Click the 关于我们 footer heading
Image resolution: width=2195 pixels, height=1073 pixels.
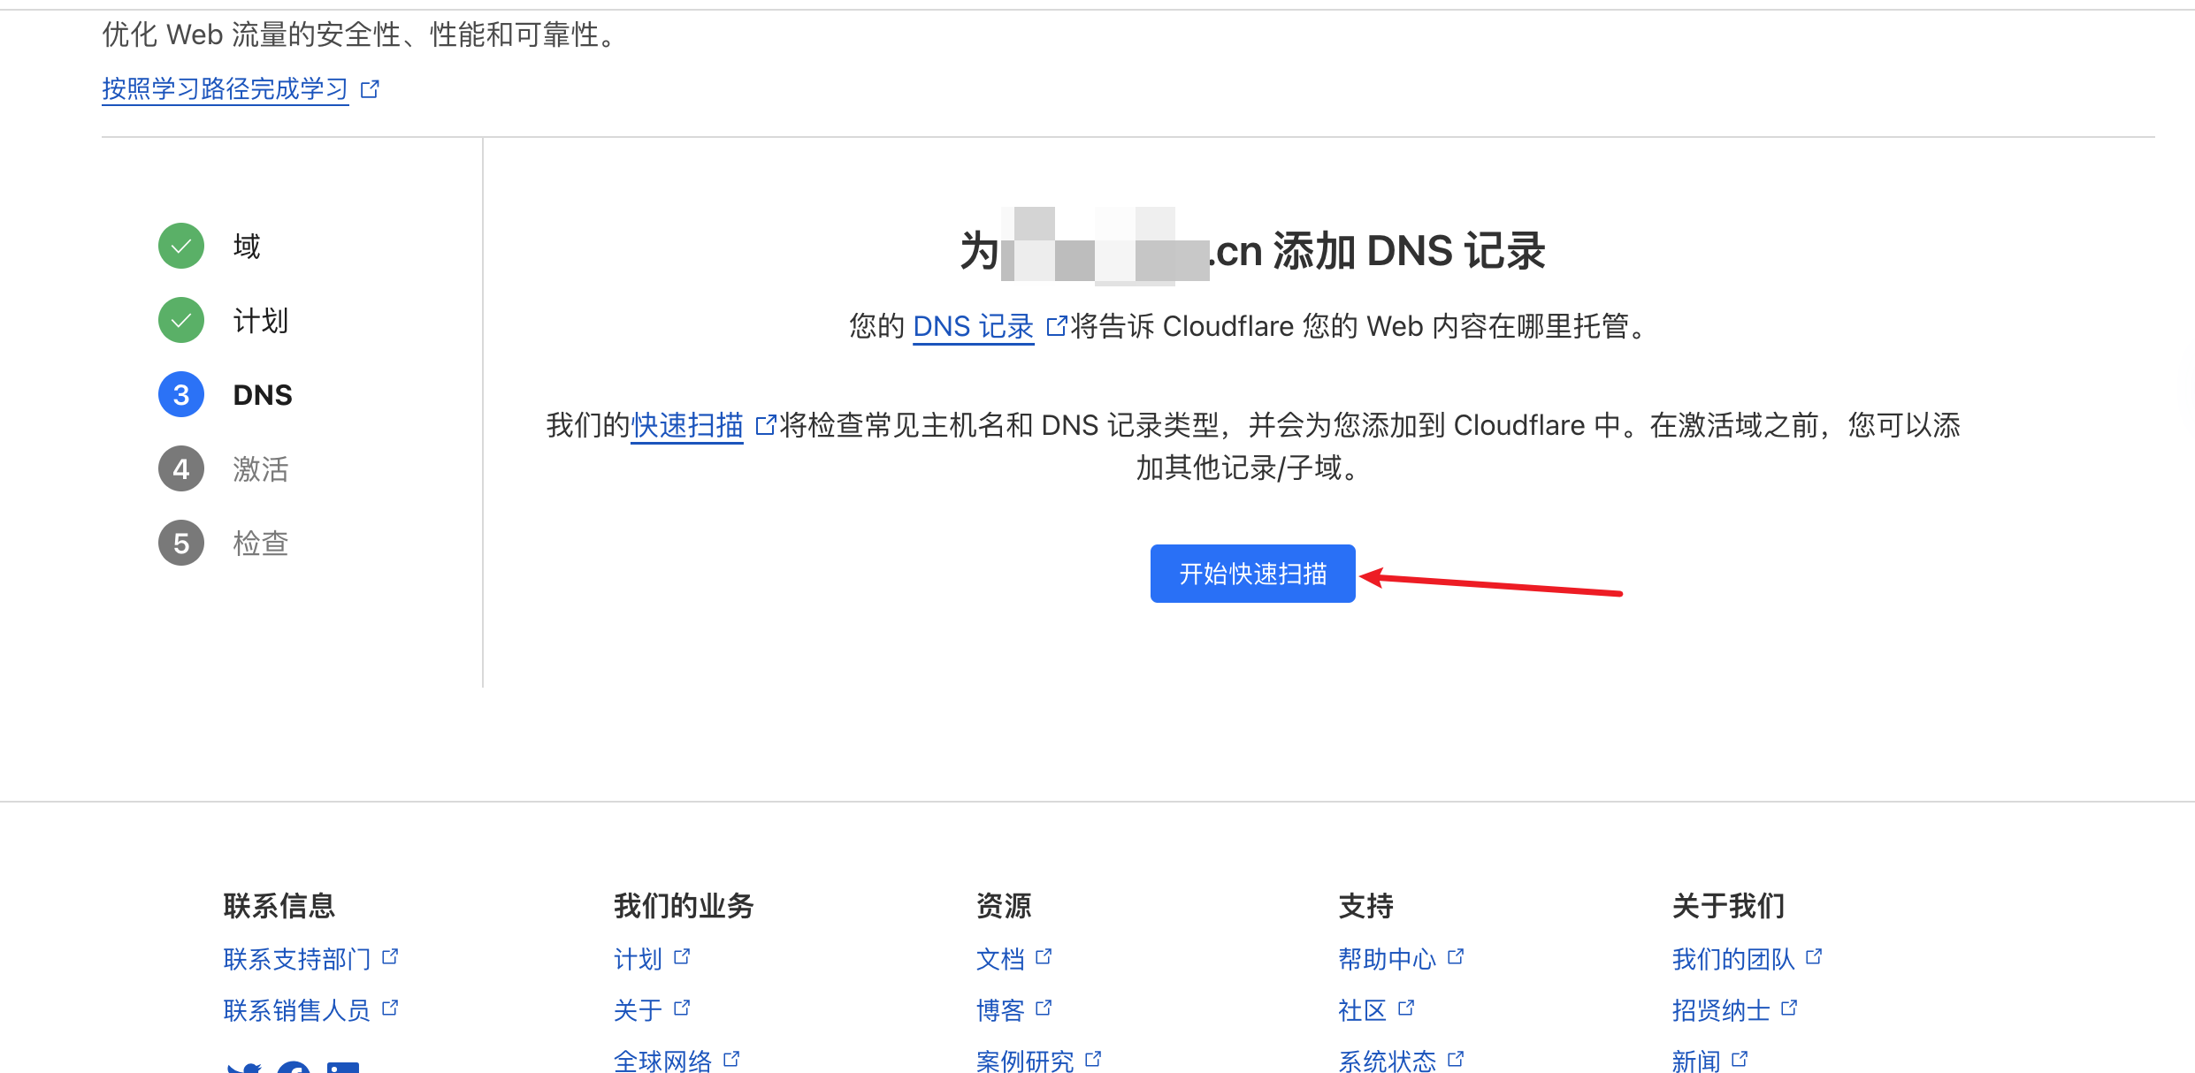pos(1728,906)
